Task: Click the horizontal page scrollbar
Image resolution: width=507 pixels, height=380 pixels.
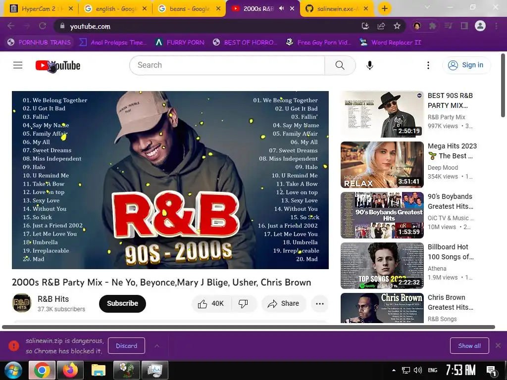Action: pyautogui.click(x=249, y=327)
